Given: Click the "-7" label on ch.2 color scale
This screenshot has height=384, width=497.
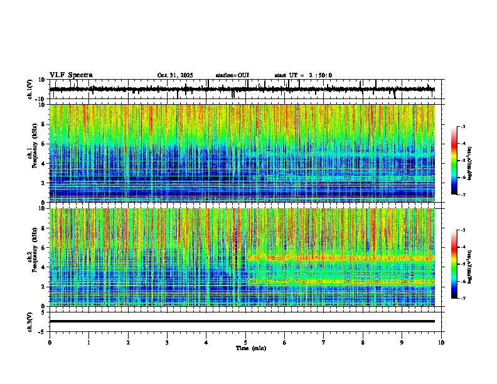Looking at the screenshot, I should tap(462, 298).
